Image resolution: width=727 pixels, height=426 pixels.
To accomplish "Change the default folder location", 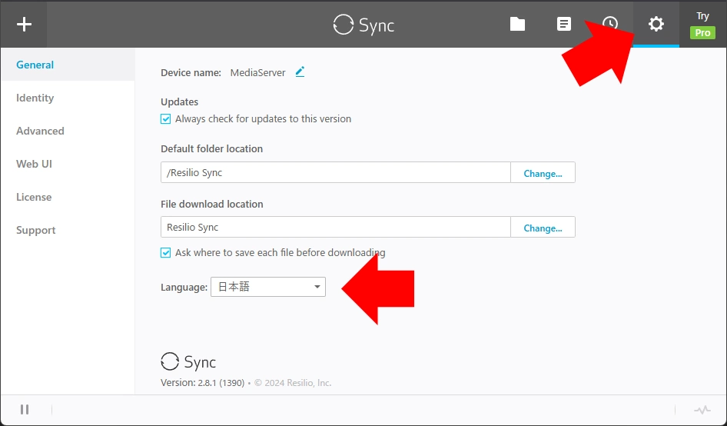I will point(543,172).
